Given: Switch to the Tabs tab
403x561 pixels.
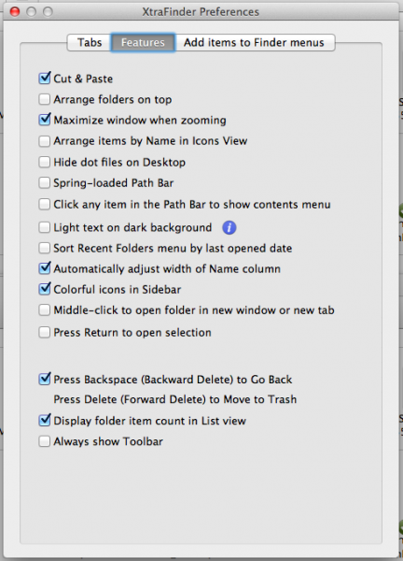Looking at the screenshot, I should click(90, 43).
